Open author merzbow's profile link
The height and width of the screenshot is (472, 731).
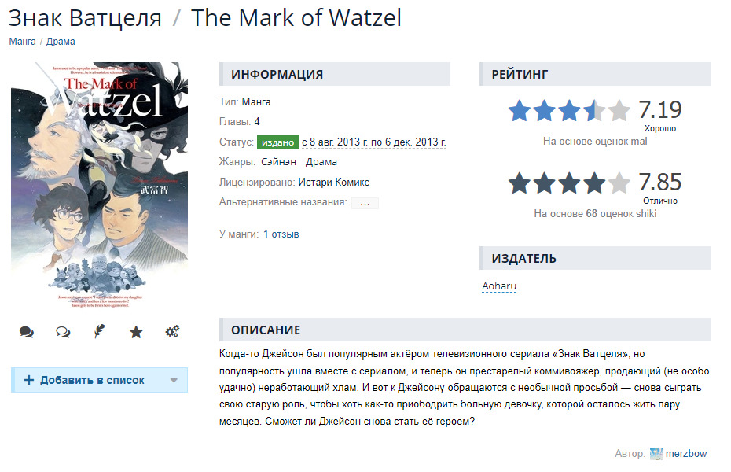pos(685,453)
